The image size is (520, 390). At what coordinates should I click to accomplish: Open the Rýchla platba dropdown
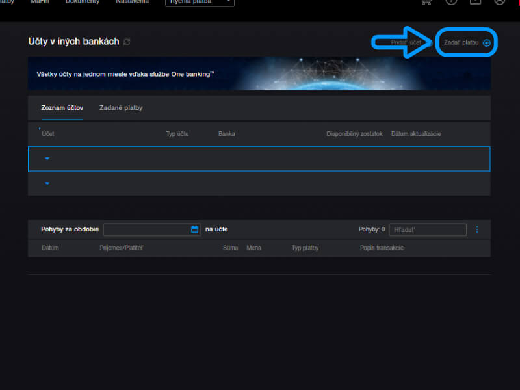coord(200,2)
